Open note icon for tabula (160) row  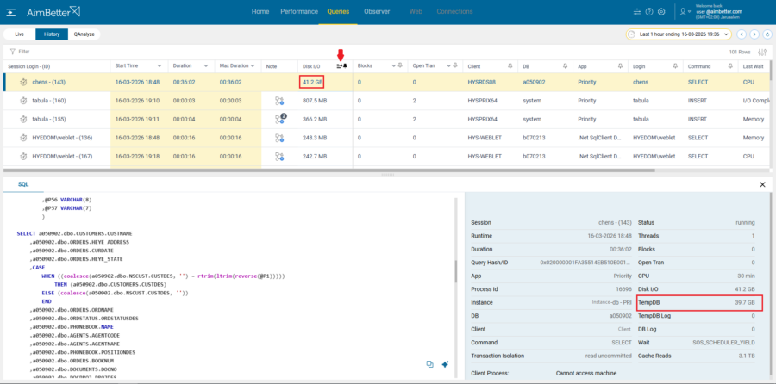click(x=279, y=101)
